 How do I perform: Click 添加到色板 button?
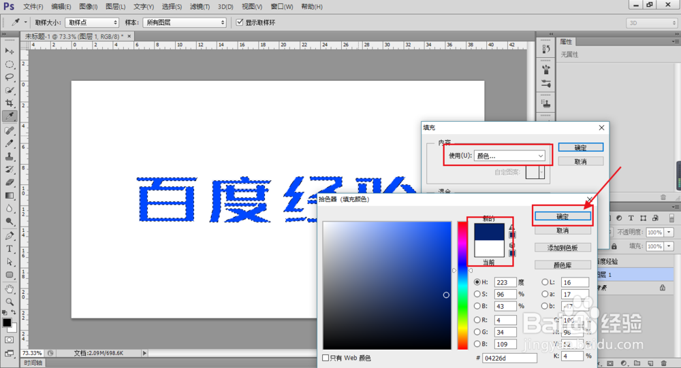click(x=563, y=248)
